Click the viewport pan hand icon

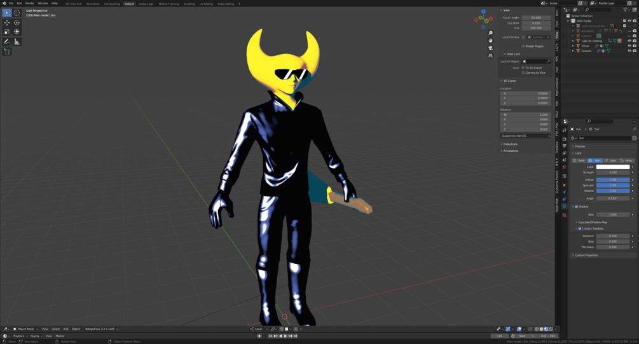(491, 40)
